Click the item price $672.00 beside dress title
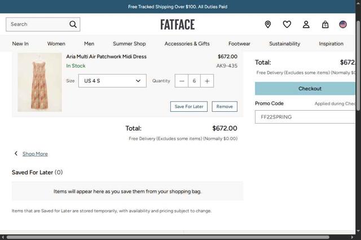The image size is (361, 240). [227, 56]
